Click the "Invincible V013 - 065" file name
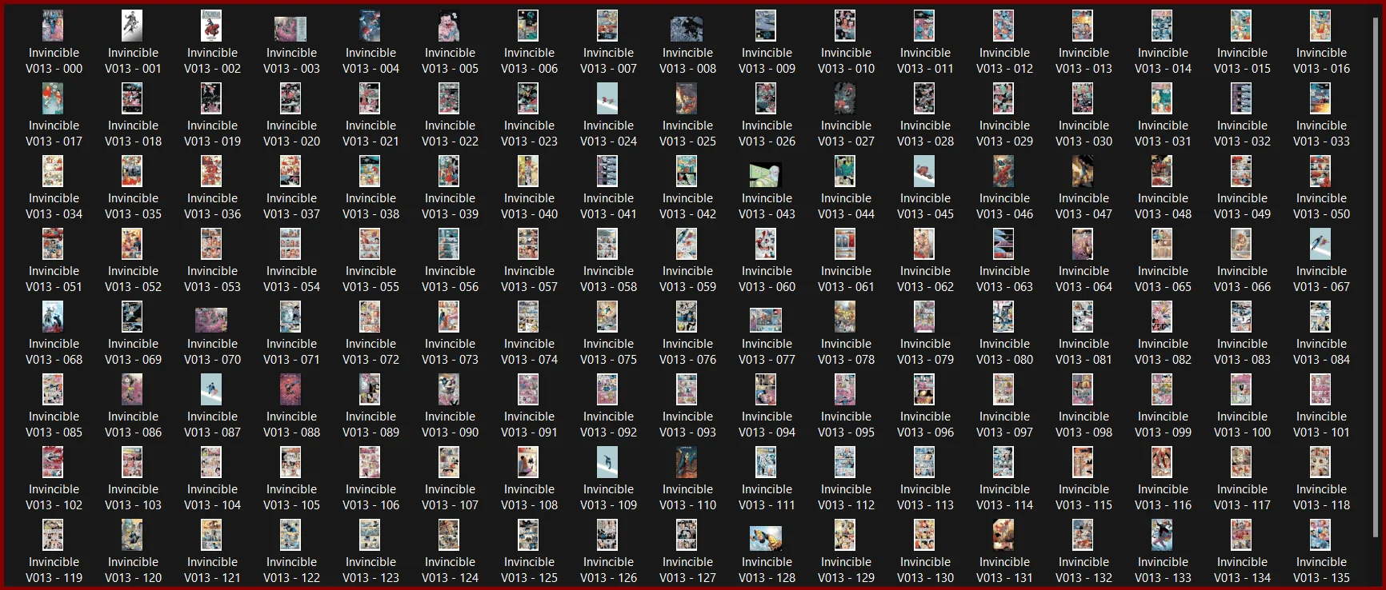1386x590 pixels. pos(1163,279)
